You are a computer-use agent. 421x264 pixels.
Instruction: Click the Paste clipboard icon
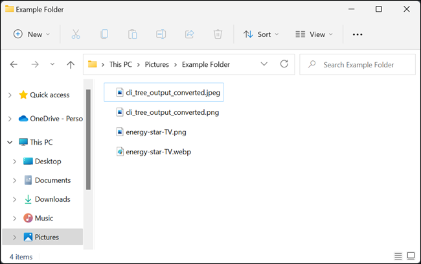(133, 34)
